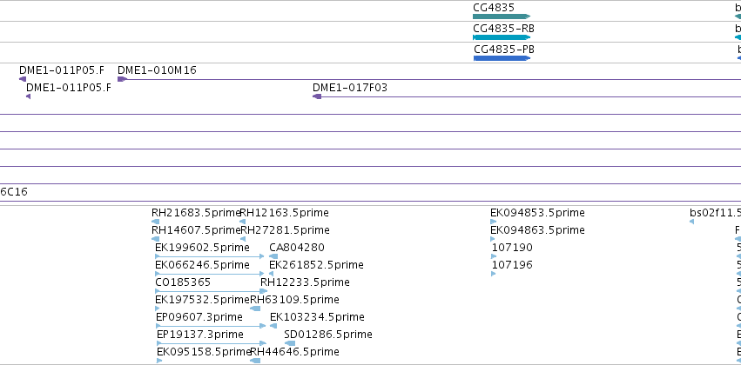Select the EK094853.5prime arrowhead marker

[x=494, y=222]
